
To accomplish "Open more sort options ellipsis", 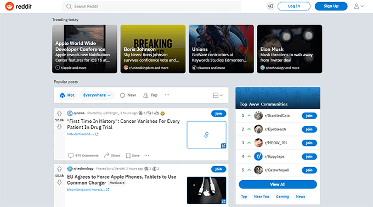I will point(167,94).
